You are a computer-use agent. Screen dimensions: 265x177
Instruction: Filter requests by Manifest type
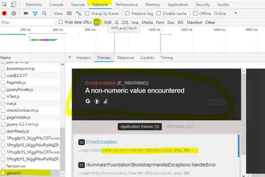[194, 23]
